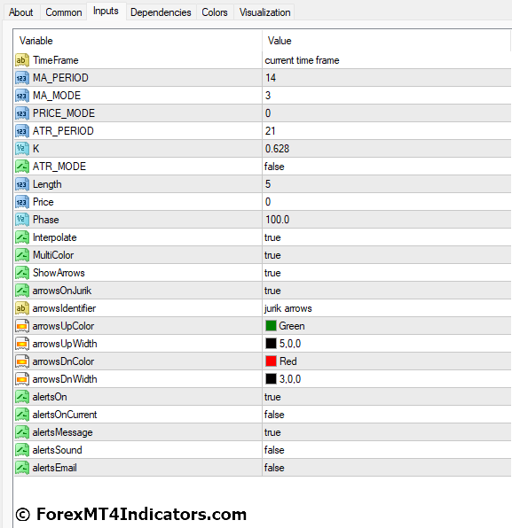
Task: Click the boolean icon next to alertsEmail
Action: coord(22,468)
